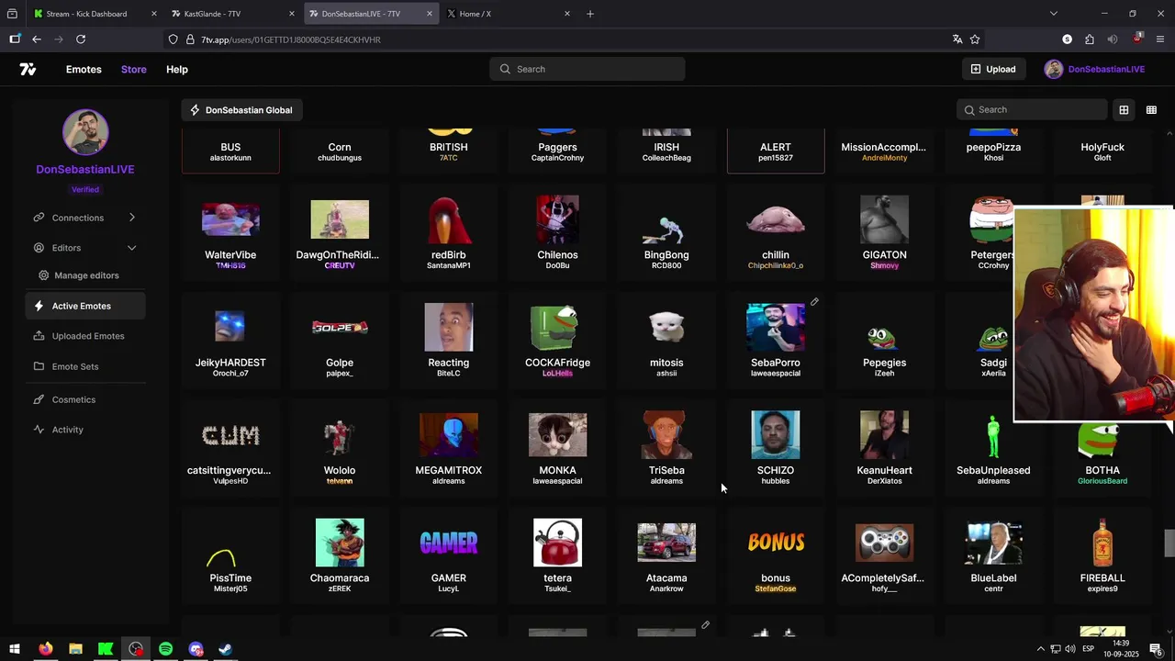Open the SebaPorro emote

click(x=776, y=340)
